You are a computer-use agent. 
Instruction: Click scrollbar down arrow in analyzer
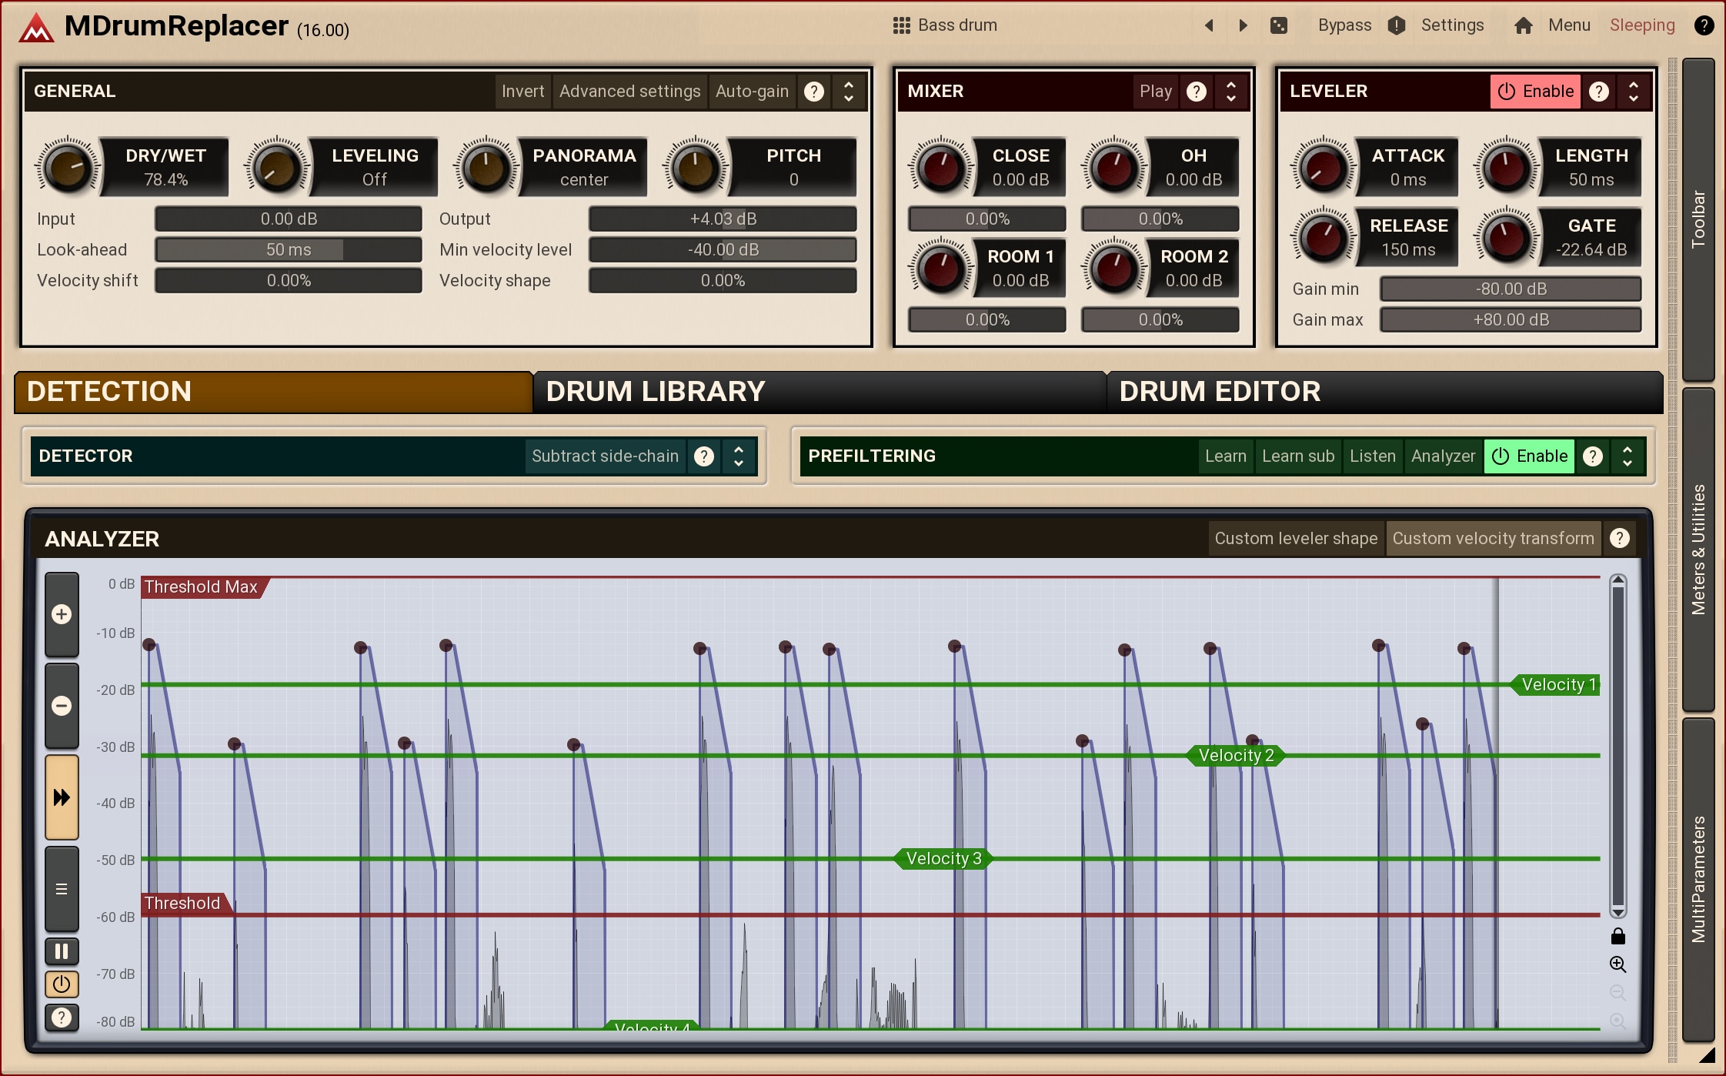pos(1617,912)
